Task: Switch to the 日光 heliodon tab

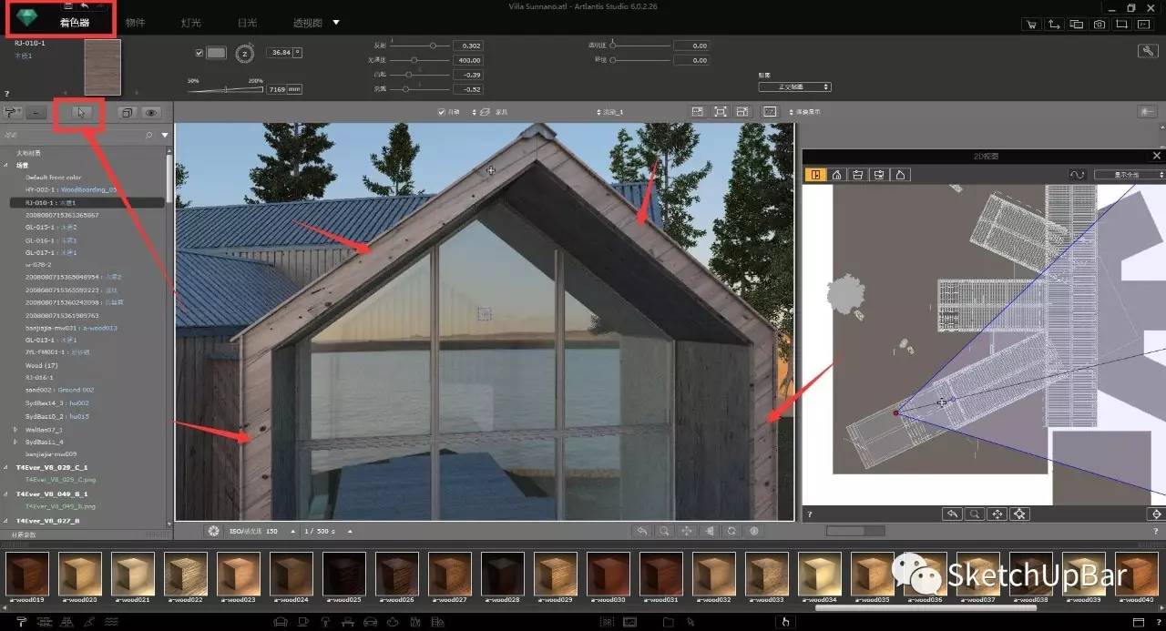Action: click(247, 22)
